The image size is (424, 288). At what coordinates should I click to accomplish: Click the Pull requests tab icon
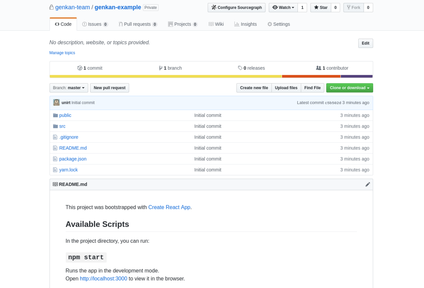[121, 24]
